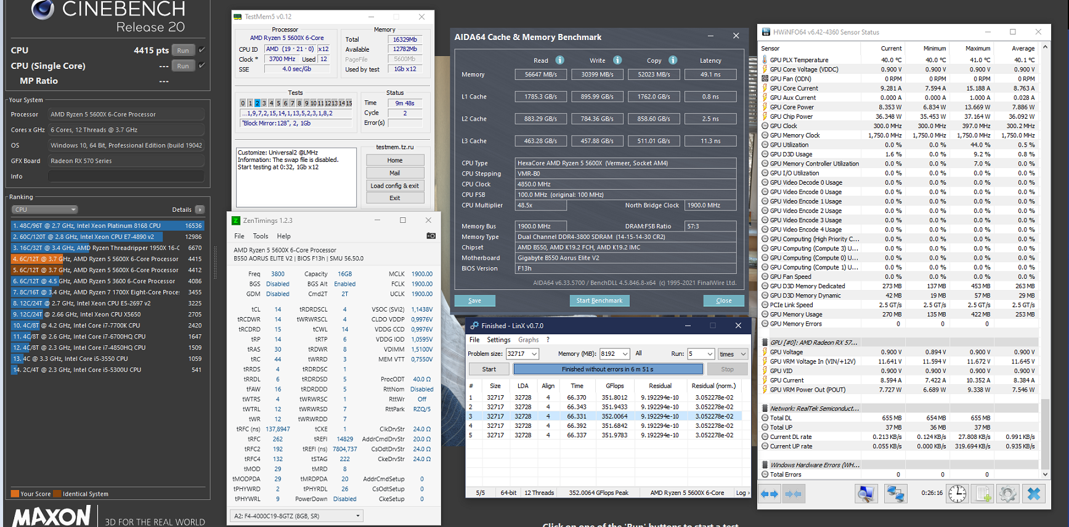Click the Close button in AIDA64 window
Image resolution: width=1069 pixels, height=527 pixels.
pyautogui.click(x=724, y=300)
